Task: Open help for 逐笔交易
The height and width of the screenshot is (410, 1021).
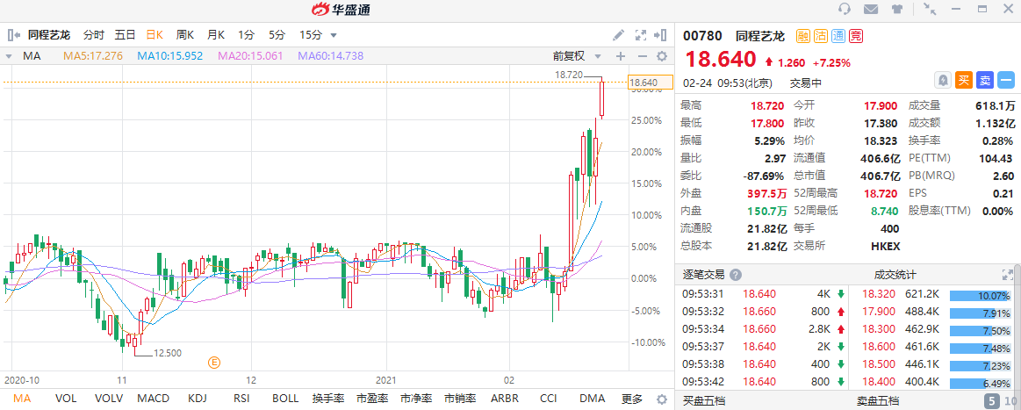Action: (736, 275)
